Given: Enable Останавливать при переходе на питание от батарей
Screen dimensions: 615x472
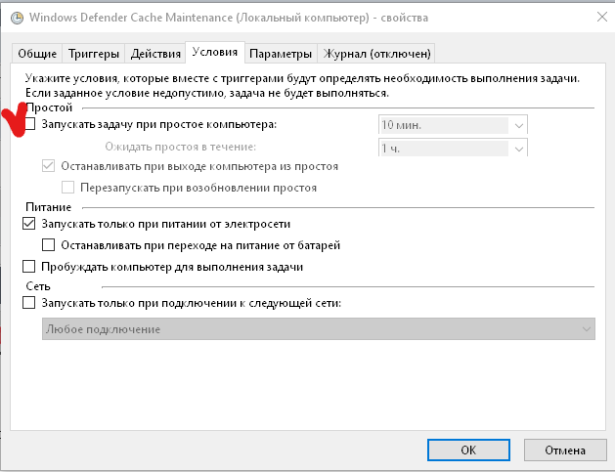Looking at the screenshot, I should pos(49,244).
